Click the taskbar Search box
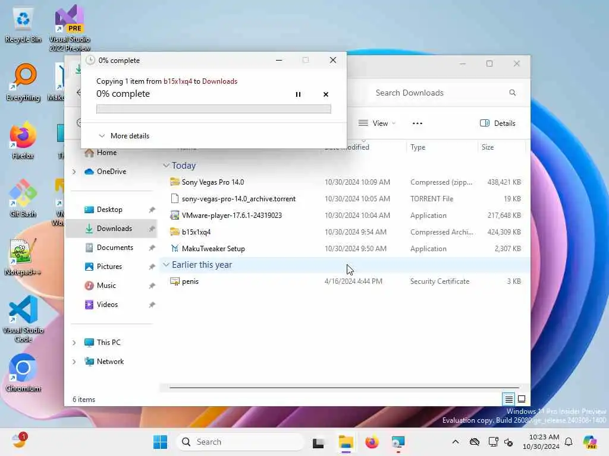609x456 pixels. coord(240,442)
